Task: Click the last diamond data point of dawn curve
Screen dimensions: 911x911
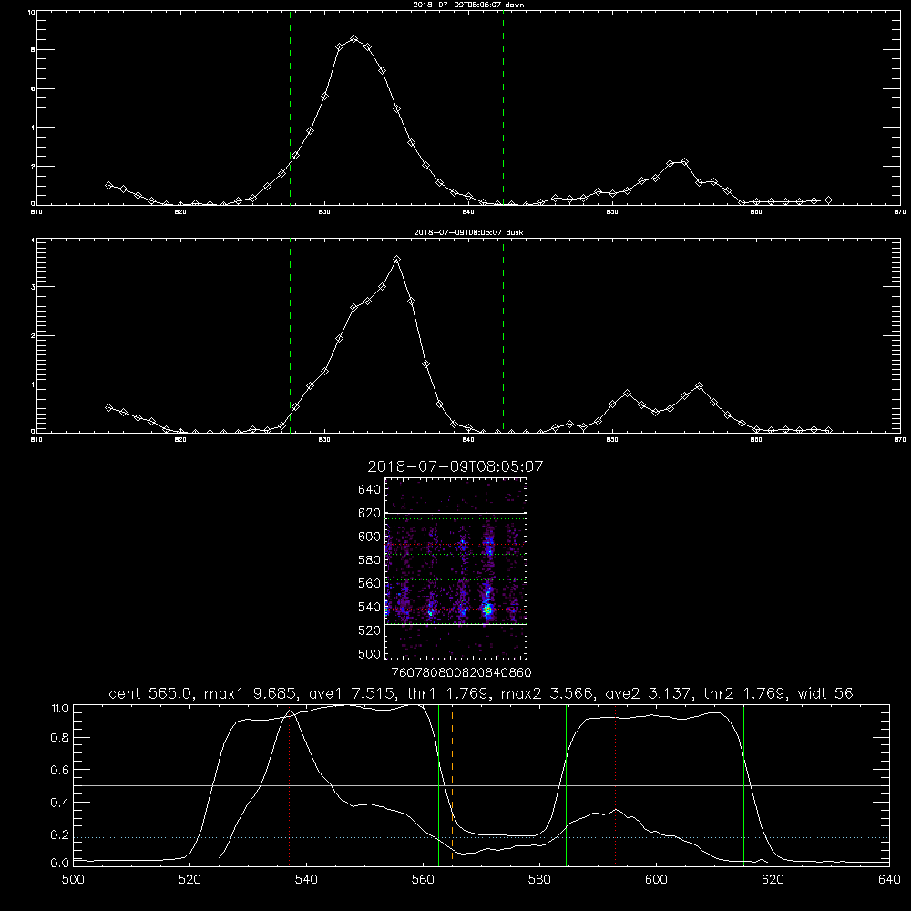Action: tap(828, 200)
